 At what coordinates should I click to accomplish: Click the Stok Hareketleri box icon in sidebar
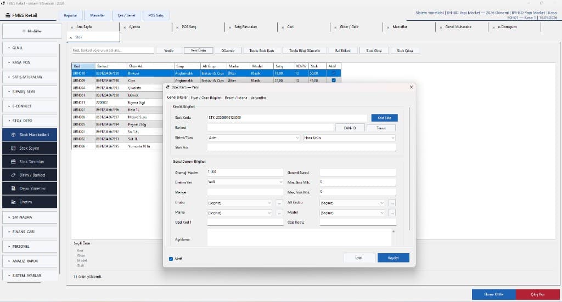[13, 134]
